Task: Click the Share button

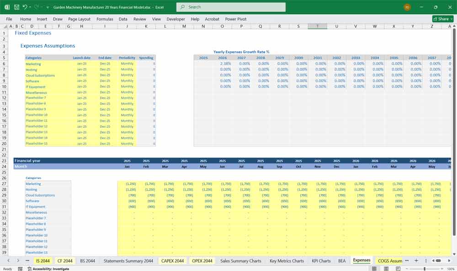Action: tap(442, 19)
